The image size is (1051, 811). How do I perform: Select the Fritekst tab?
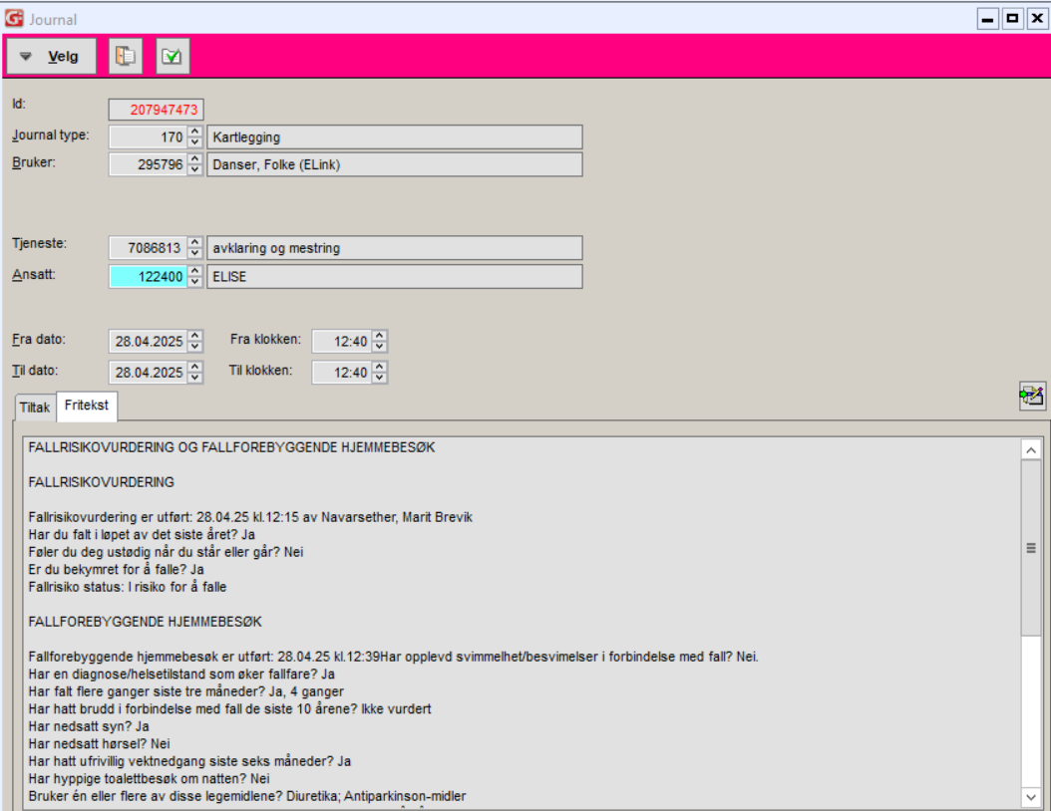87,406
